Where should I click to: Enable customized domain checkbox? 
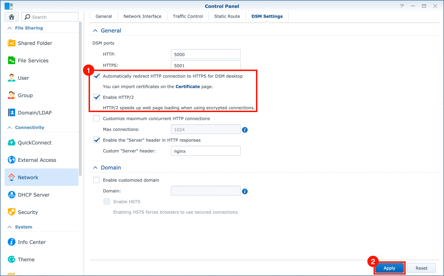point(97,180)
